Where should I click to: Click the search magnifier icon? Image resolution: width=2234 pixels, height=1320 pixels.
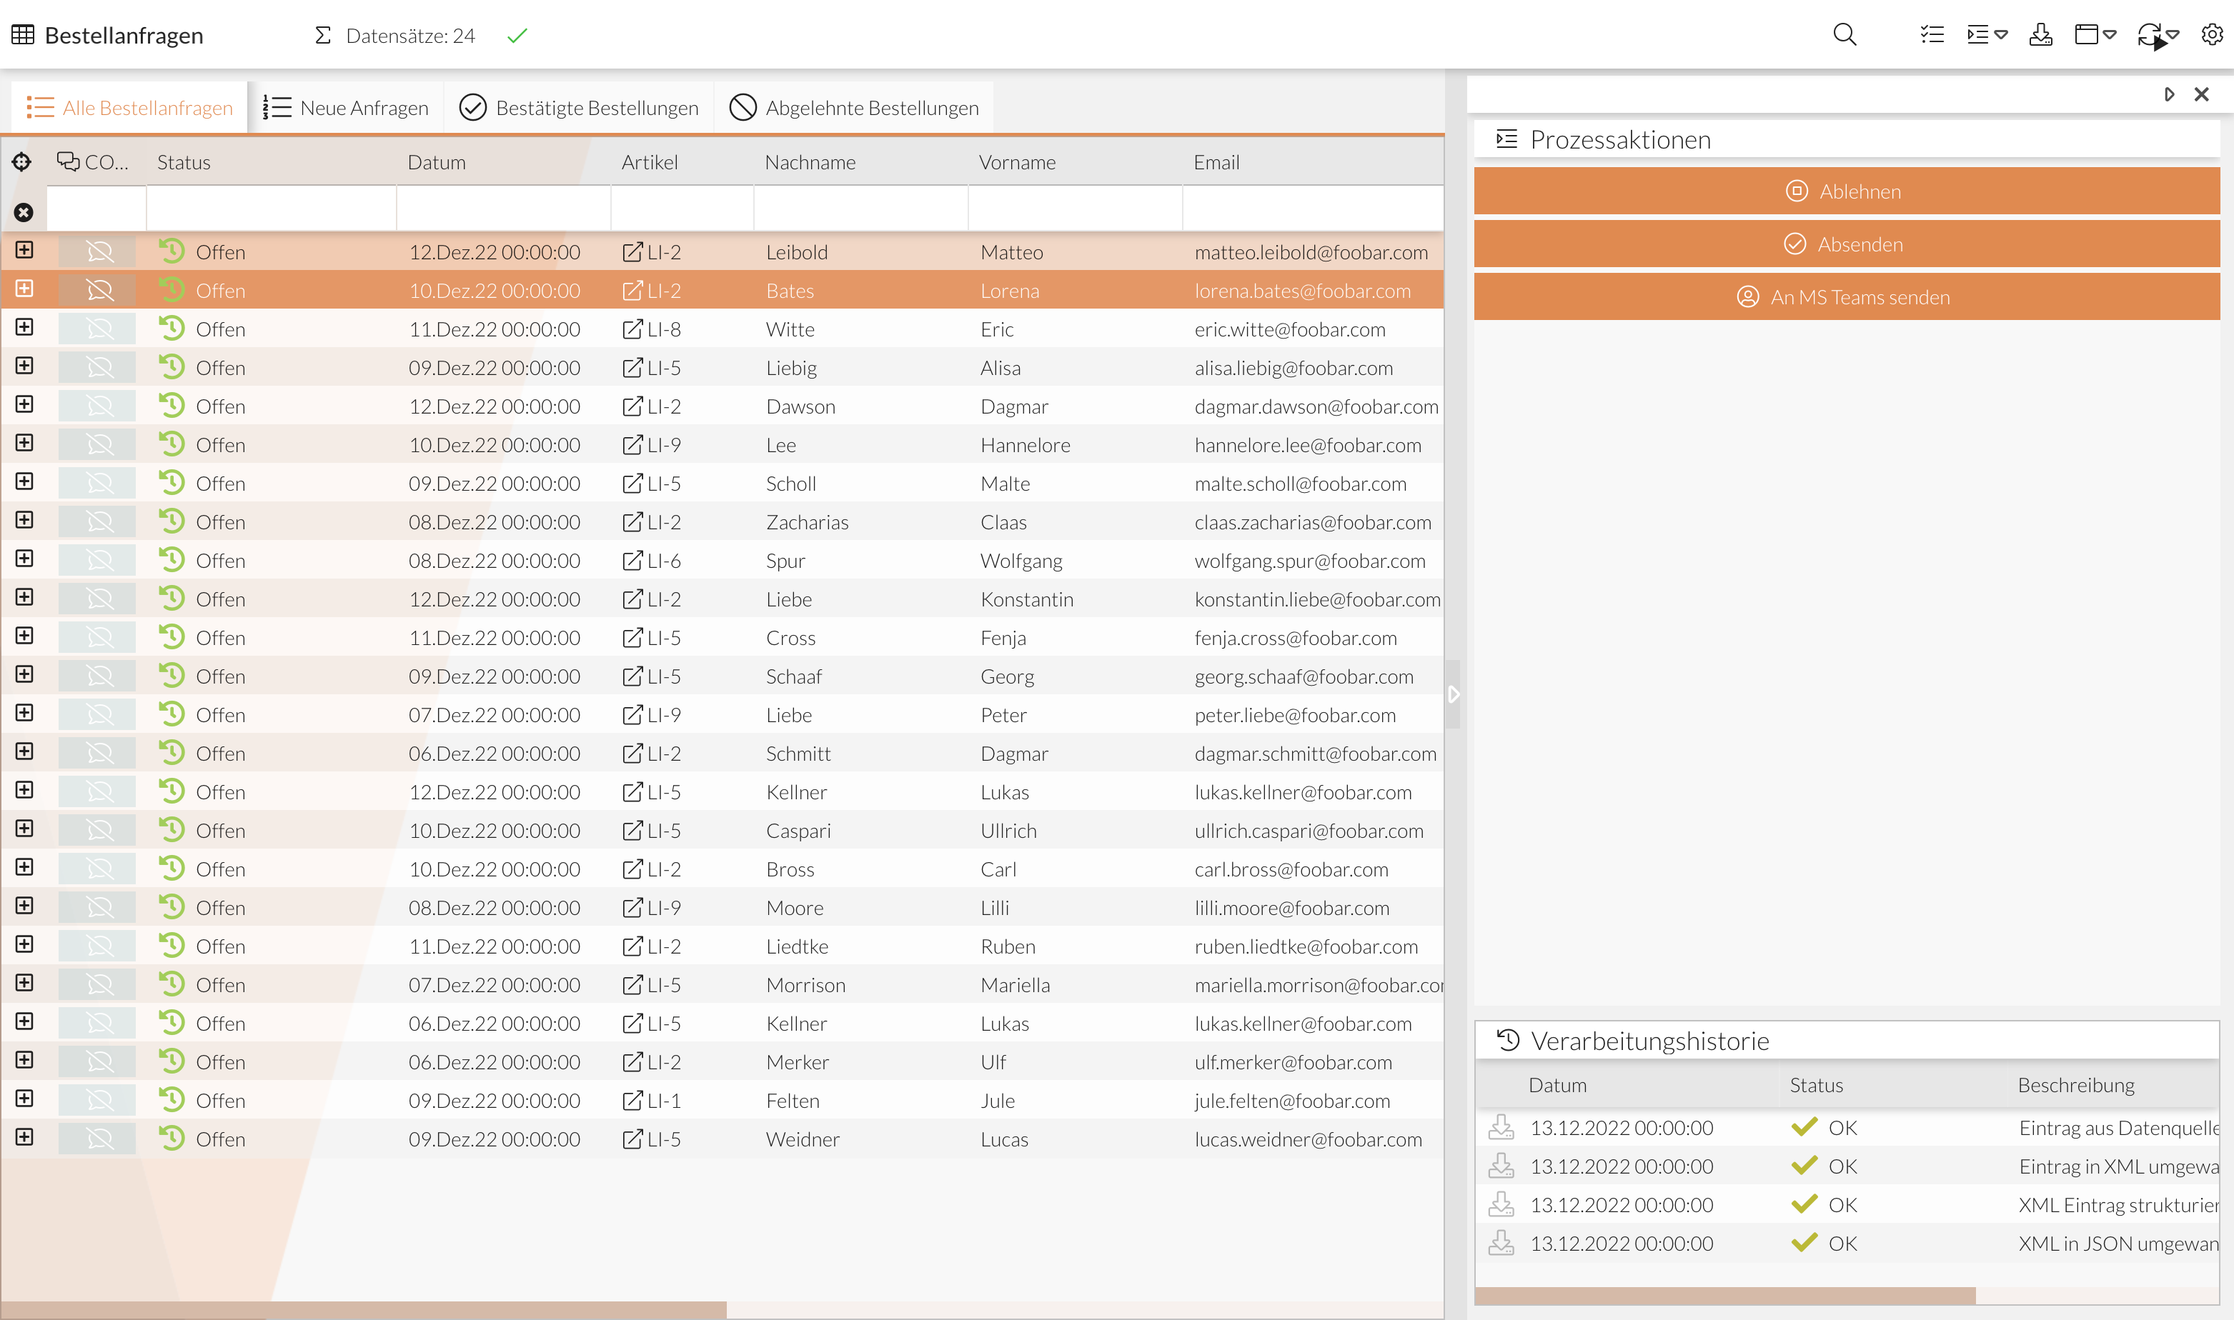click(1845, 35)
